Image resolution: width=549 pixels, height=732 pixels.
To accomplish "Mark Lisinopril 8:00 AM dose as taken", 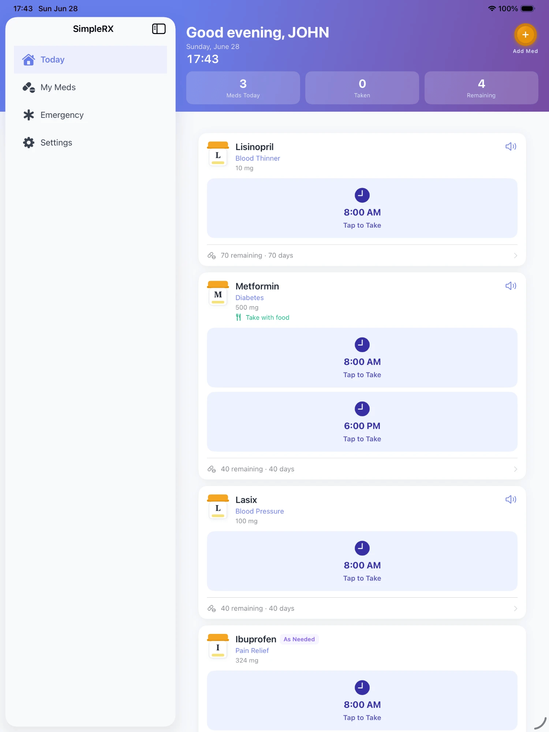I will (x=362, y=208).
